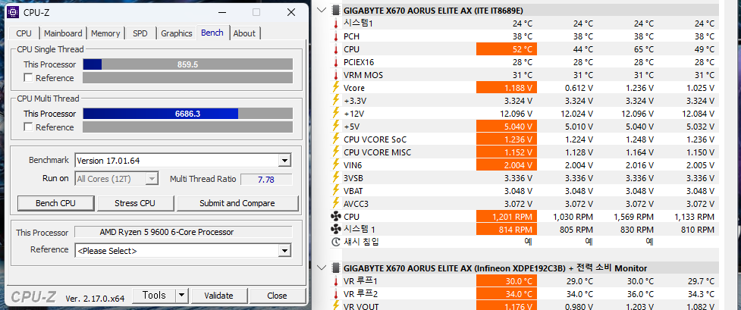Select the +5V 5.040 V highlighted value

[x=507, y=126]
